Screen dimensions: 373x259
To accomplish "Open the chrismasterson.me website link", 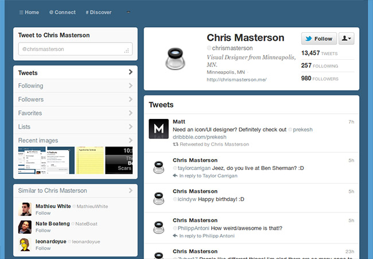I will coord(236,79).
